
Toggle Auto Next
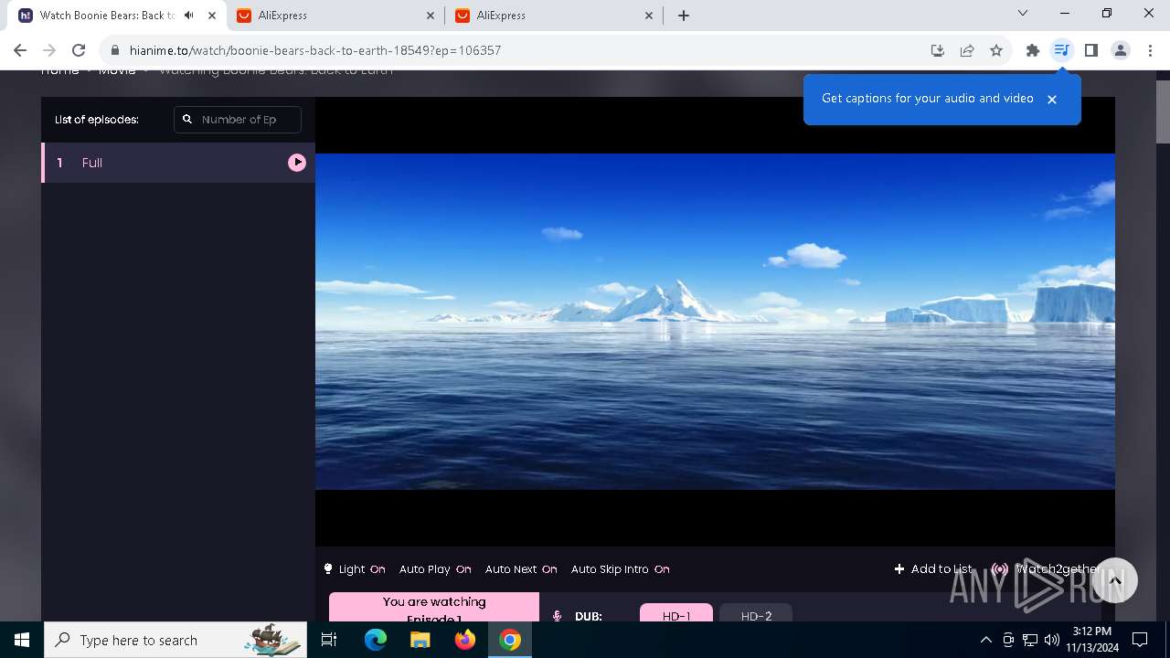521,568
